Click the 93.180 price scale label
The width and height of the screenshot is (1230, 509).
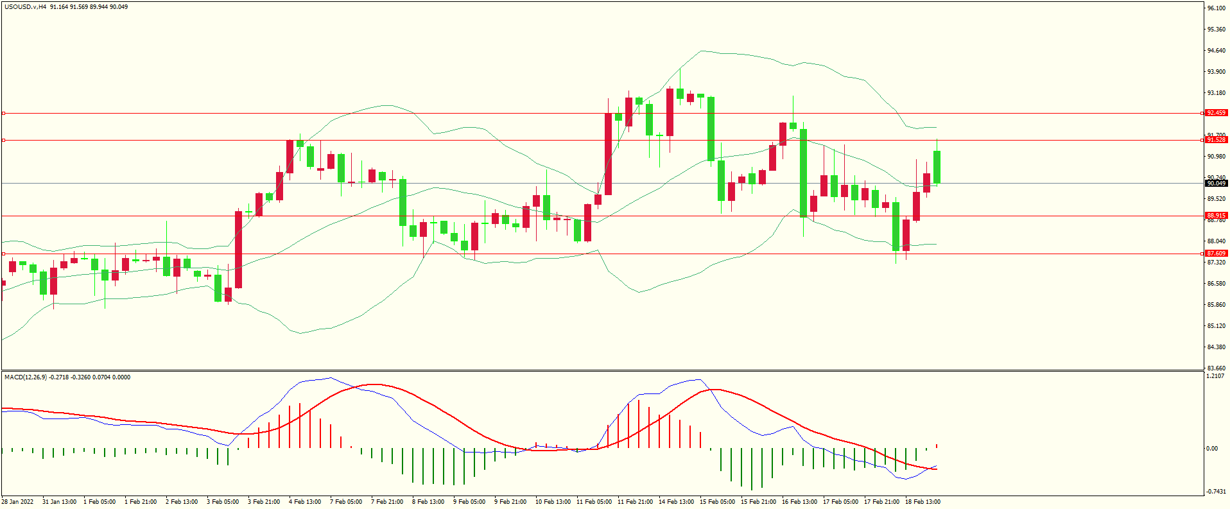(x=1216, y=93)
